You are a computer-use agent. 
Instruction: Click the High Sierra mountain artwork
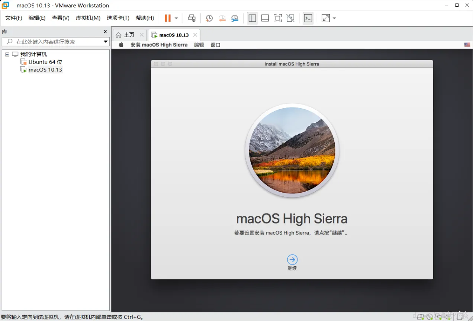(292, 150)
